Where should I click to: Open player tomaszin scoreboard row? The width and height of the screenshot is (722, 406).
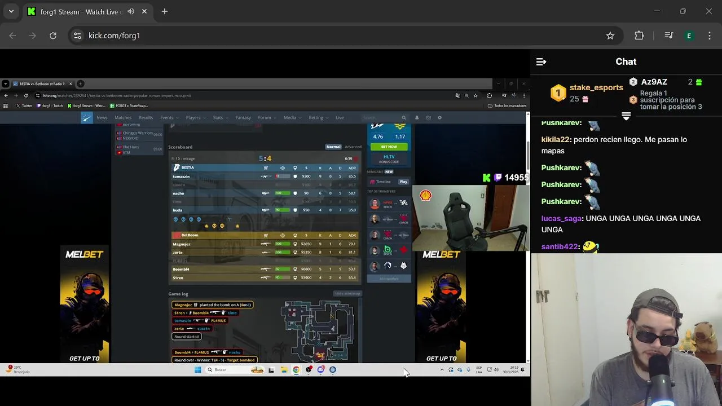pos(265,176)
